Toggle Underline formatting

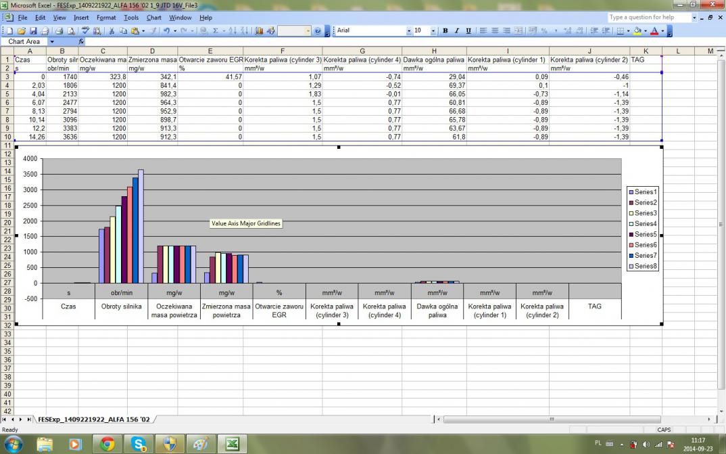point(468,31)
